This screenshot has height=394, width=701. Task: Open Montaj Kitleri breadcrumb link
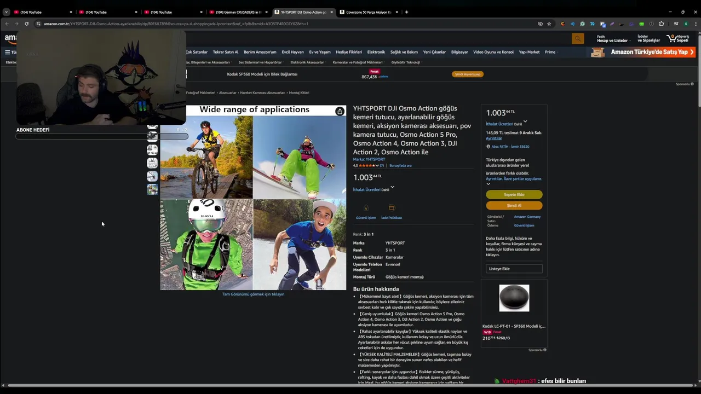coord(299,92)
